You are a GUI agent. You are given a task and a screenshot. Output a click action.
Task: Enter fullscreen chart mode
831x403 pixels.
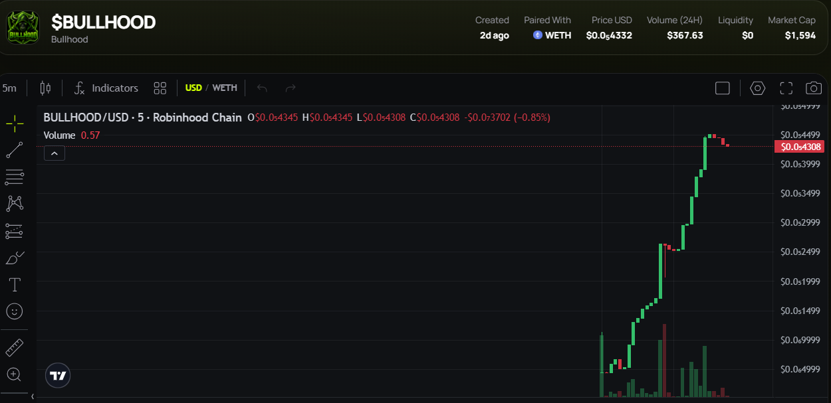pos(786,88)
